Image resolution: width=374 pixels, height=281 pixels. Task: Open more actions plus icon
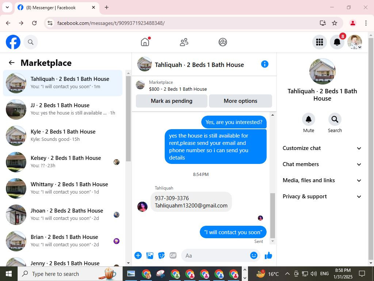[138, 255]
